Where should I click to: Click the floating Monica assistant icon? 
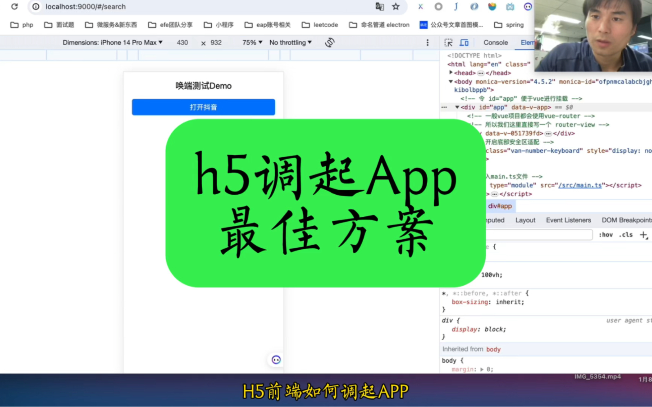click(276, 360)
